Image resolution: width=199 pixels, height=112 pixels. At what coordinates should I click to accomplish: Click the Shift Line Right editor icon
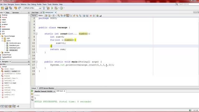click(x=87, y=16)
